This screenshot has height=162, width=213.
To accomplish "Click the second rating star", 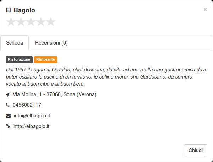I will (x=21, y=22).
